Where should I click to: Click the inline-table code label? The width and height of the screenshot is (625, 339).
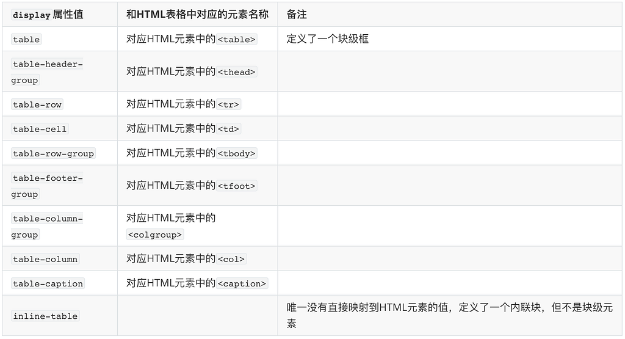click(45, 316)
